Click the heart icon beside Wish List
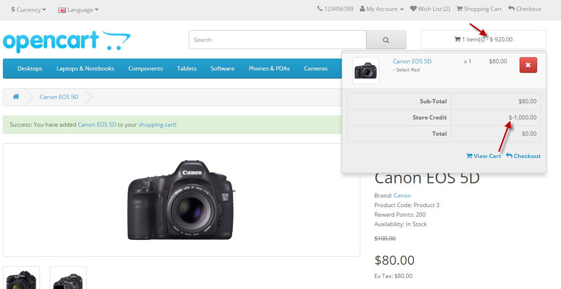Image resolution: width=561 pixels, height=289 pixels. tap(413, 9)
